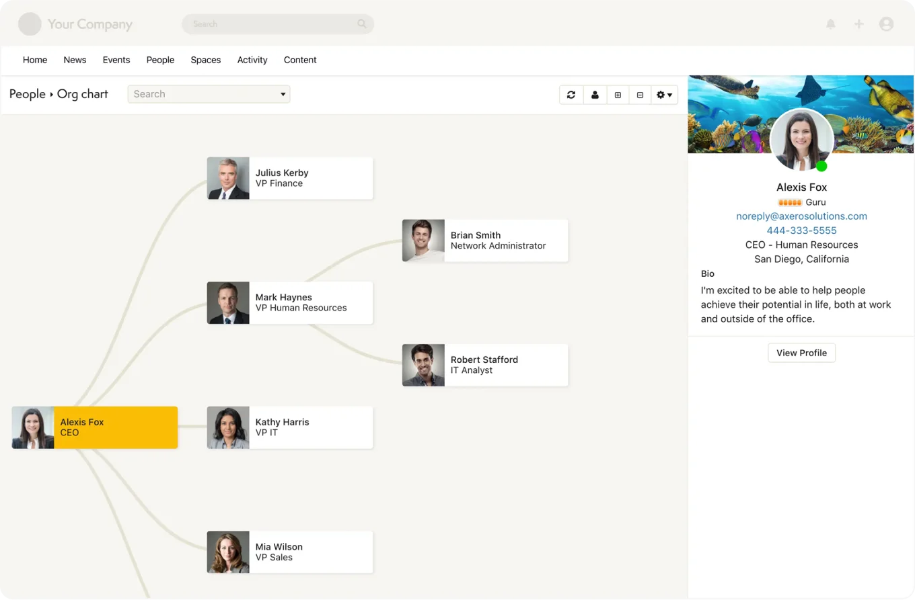Go to the Spaces menu item
Viewport: 915px width, 600px height.
point(205,60)
